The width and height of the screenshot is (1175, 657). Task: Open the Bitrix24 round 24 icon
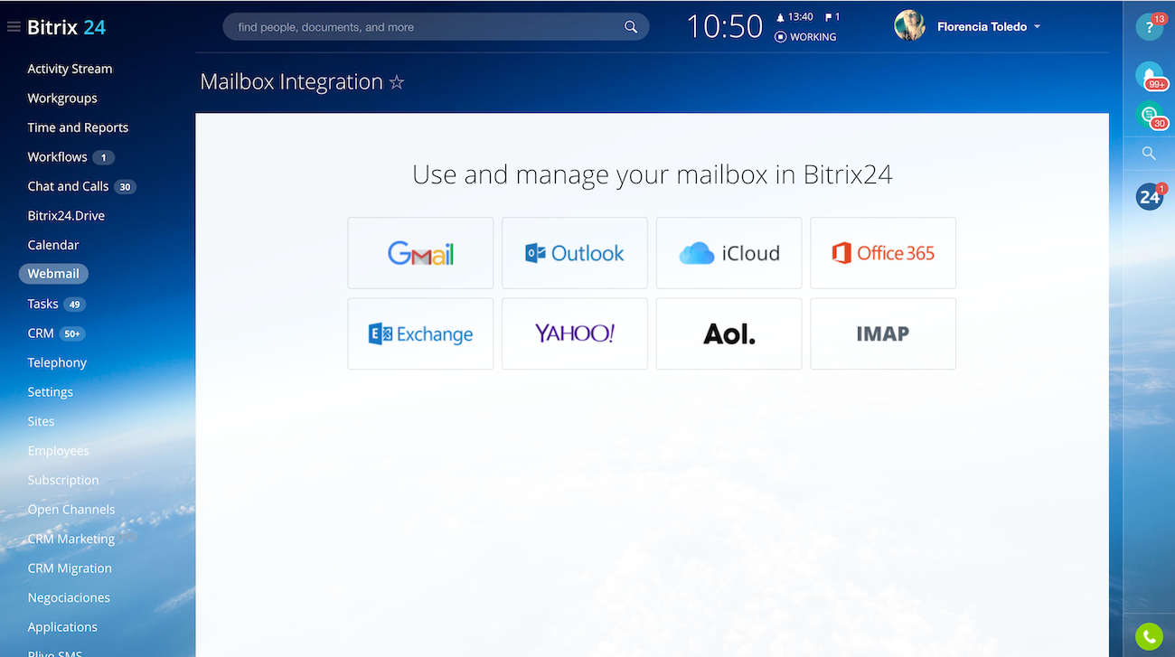coord(1149,197)
